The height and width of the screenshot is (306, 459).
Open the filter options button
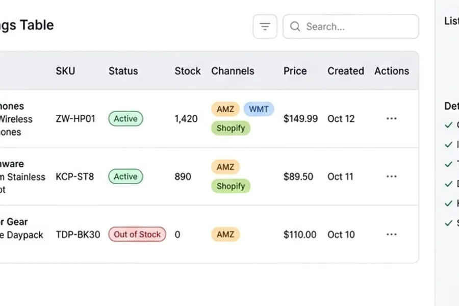(x=265, y=27)
